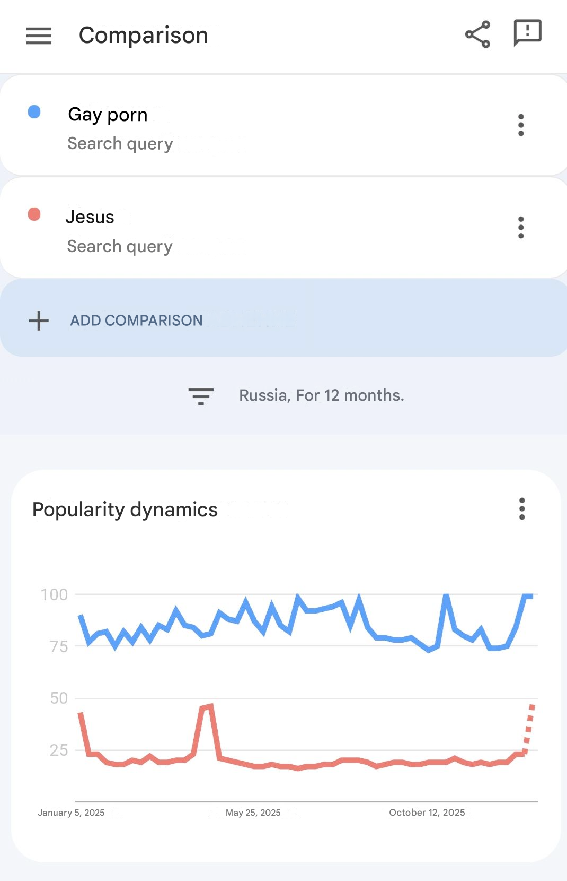Open Russia, For 12 months filter
567x881 pixels.
point(321,395)
